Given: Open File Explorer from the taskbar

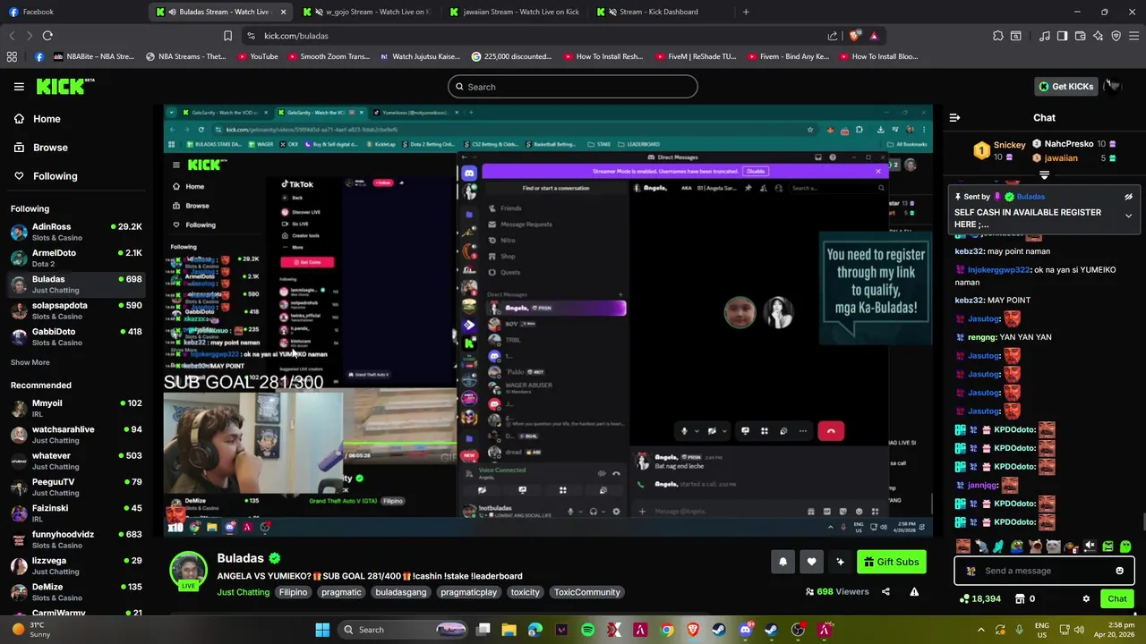Looking at the screenshot, I should 509,630.
